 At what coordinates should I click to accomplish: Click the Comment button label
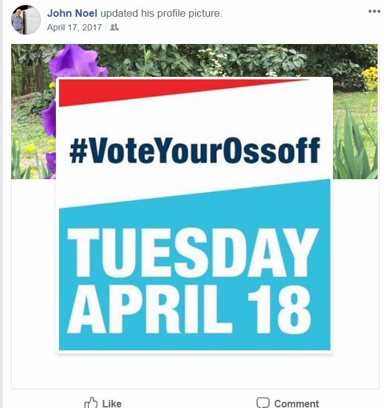[x=296, y=404]
